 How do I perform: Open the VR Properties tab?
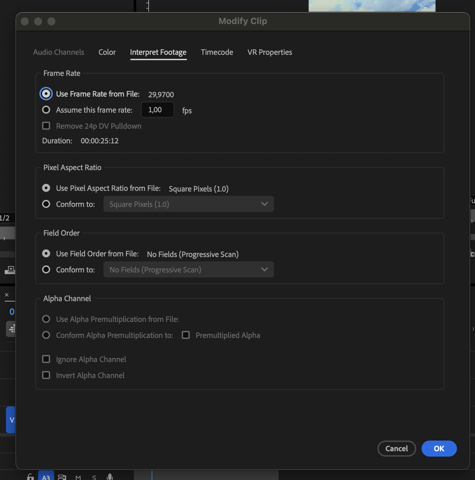[x=269, y=52]
